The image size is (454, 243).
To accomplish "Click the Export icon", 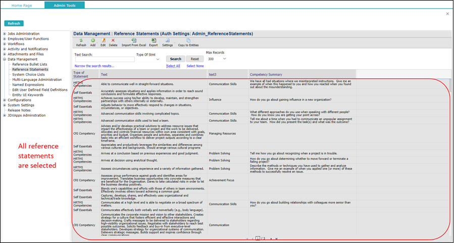I will pyautogui.click(x=153, y=40).
